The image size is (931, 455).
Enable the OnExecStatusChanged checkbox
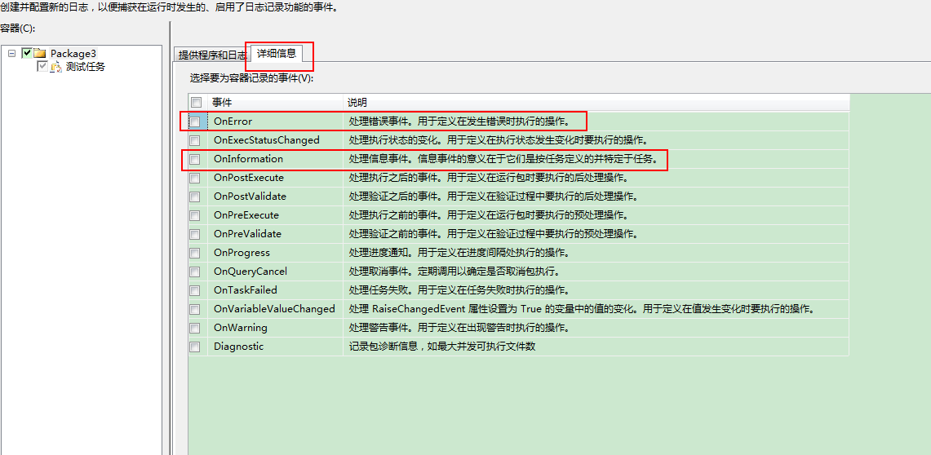[x=194, y=140]
